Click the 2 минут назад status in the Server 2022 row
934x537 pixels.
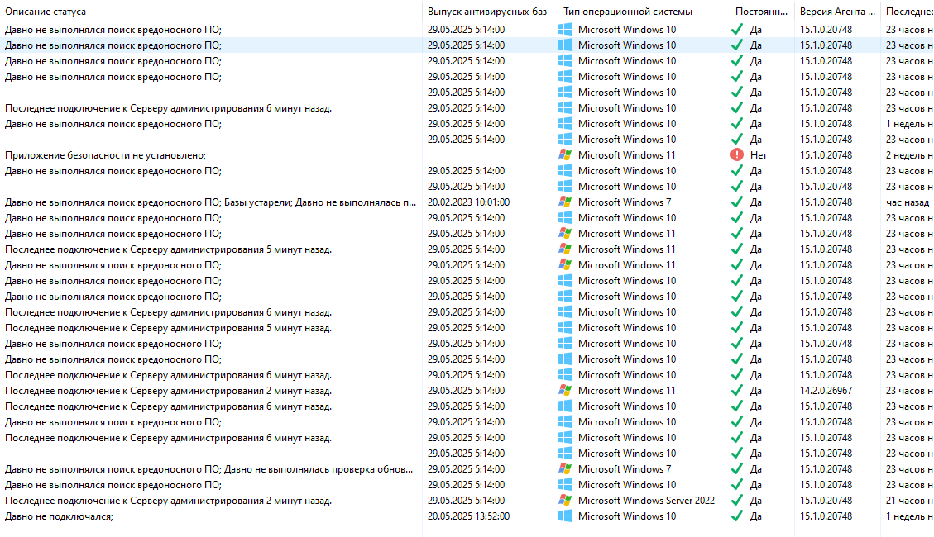point(168,501)
